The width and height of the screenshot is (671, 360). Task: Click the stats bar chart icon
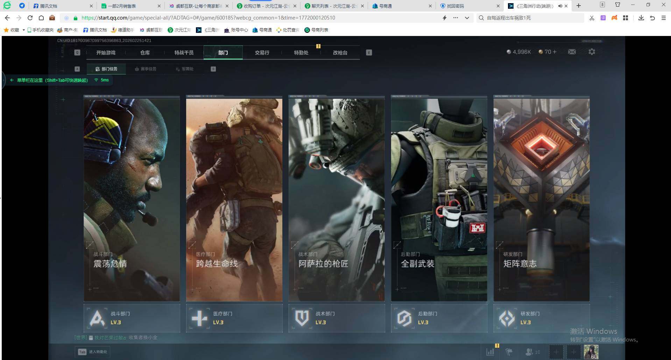490,352
